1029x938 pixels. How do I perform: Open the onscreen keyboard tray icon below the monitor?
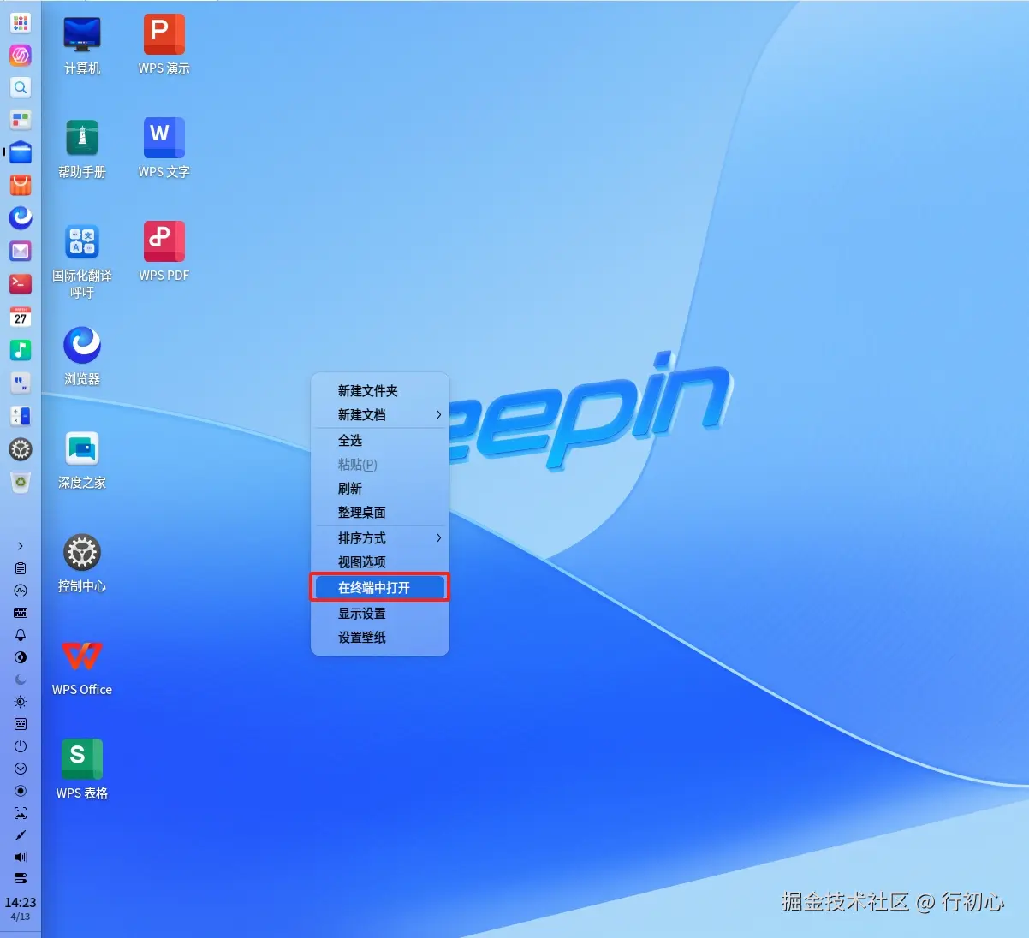[21, 613]
